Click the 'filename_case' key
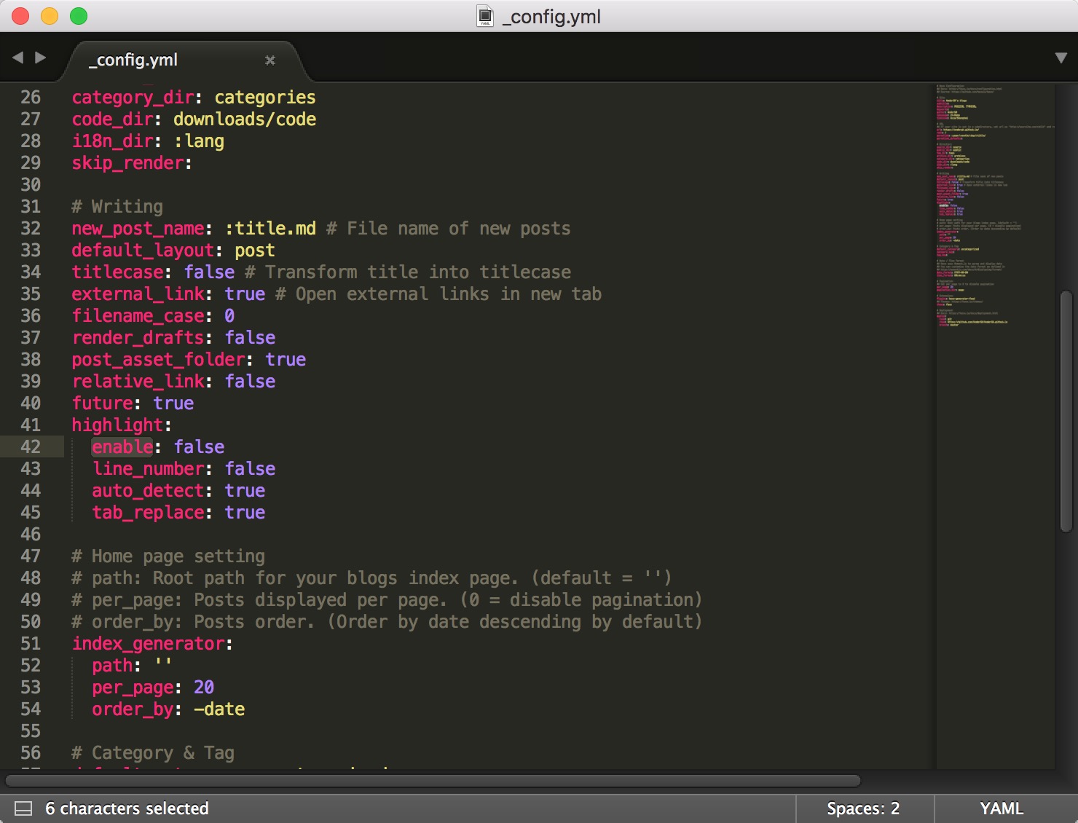Viewport: 1078px width, 823px height. (x=138, y=315)
